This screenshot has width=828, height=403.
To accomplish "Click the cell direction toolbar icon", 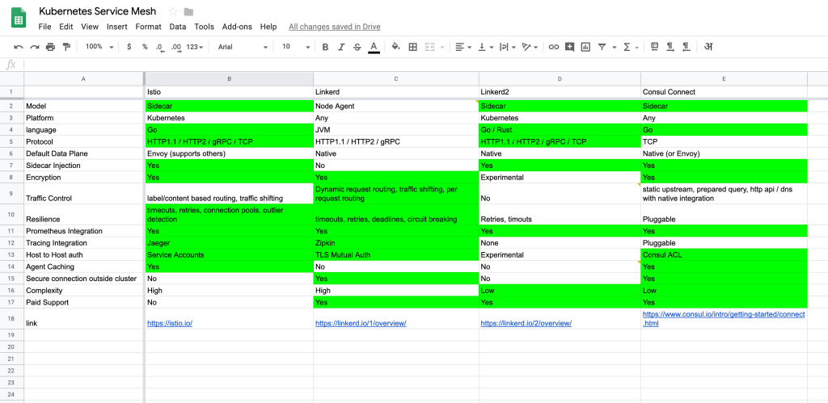I will coord(654,47).
